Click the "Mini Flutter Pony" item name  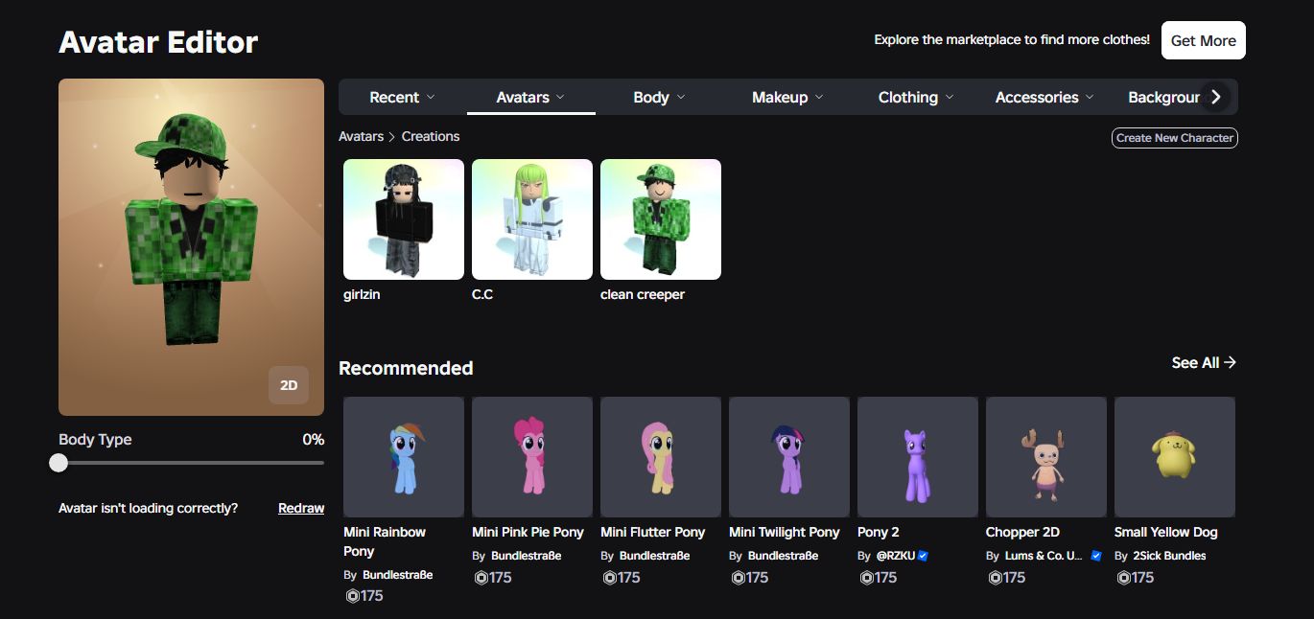pyautogui.click(x=652, y=532)
